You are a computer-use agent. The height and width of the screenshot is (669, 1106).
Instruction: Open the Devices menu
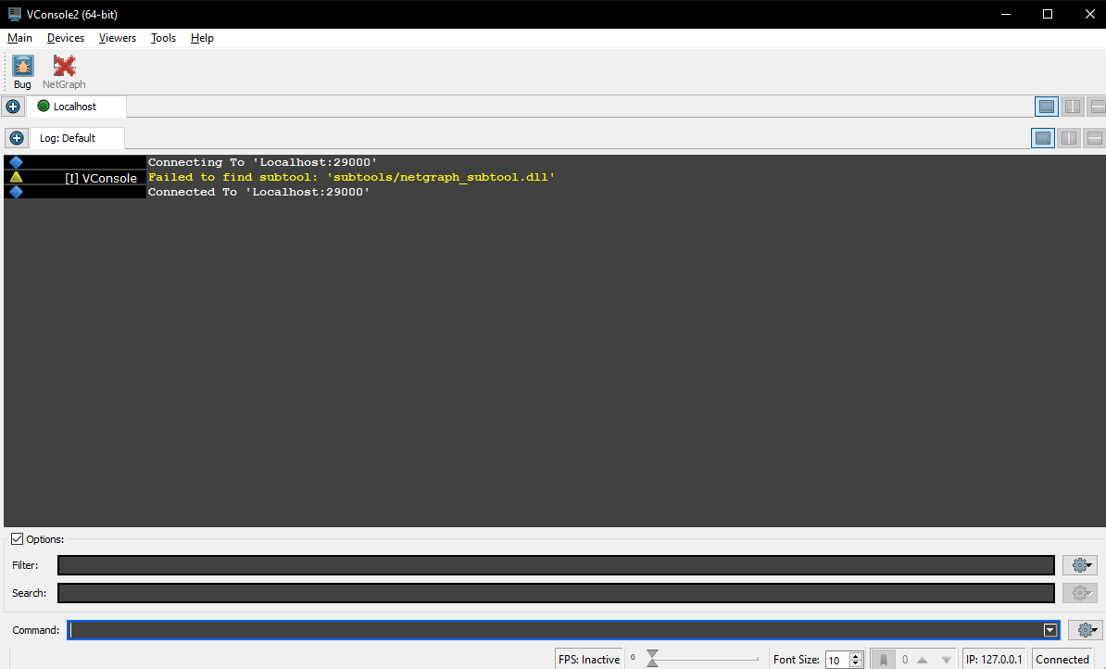point(66,38)
